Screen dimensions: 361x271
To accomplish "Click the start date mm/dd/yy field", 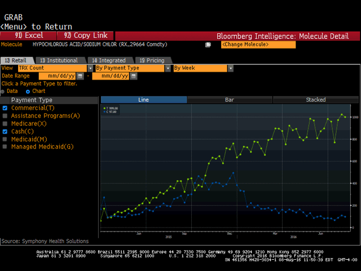I will pyautogui.click(x=58, y=76).
